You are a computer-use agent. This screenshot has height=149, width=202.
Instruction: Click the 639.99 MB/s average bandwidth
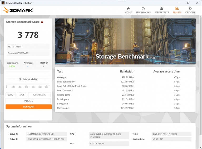128,77
